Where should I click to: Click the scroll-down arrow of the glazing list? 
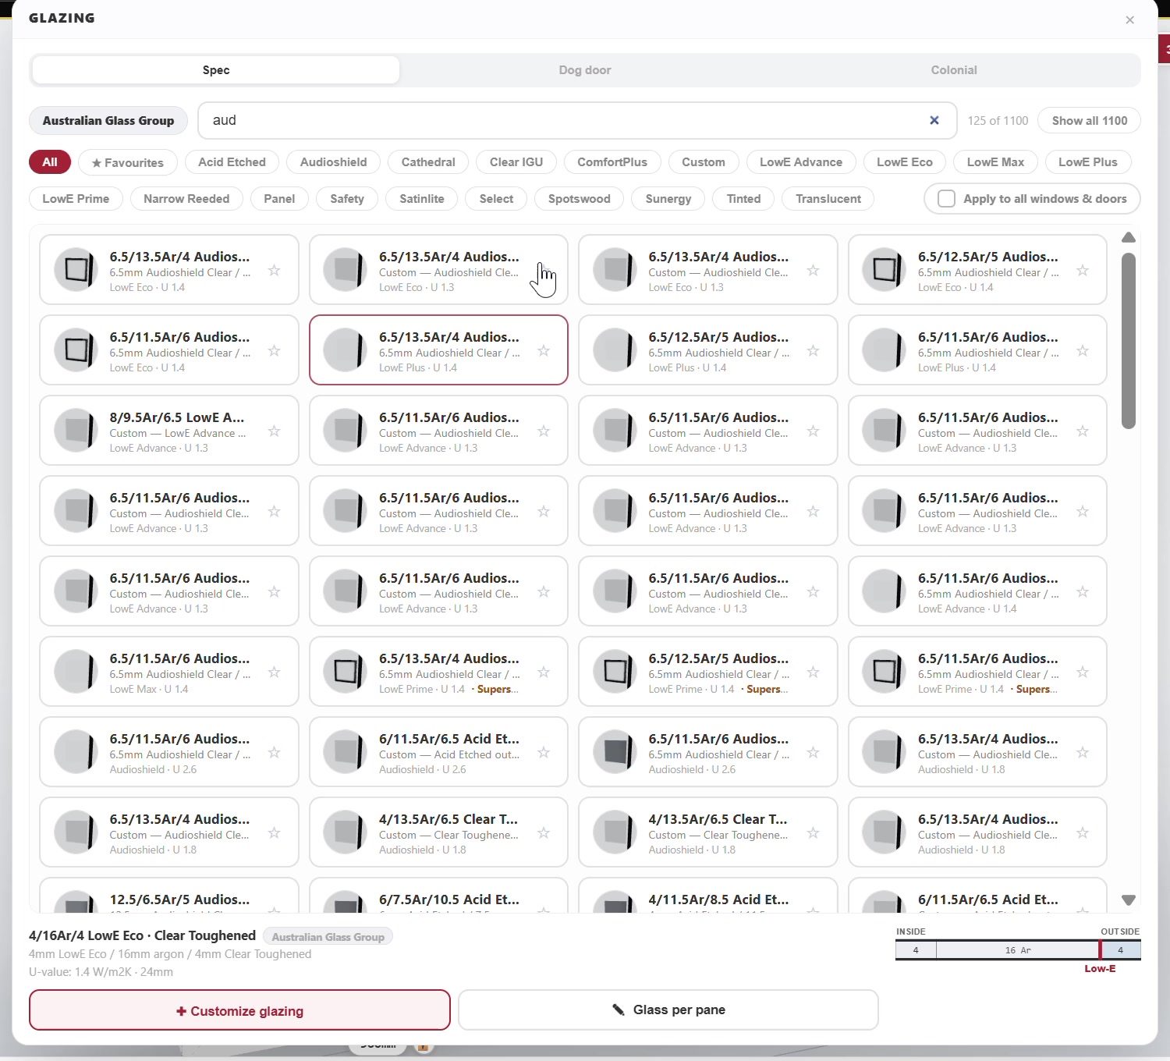(1128, 900)
